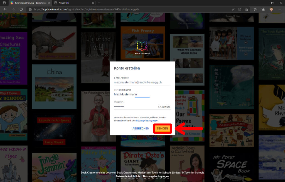Click the ABBRECHEN button
285x182 pixels.
(x=141, y=128)
